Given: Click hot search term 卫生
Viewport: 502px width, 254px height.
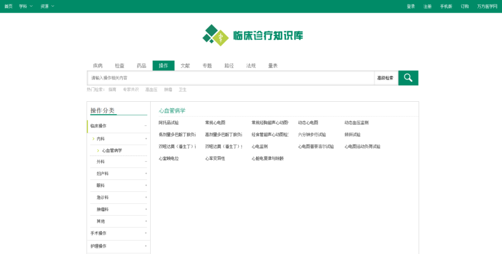Looking at the screenshot, I should [x=183, y=90].
